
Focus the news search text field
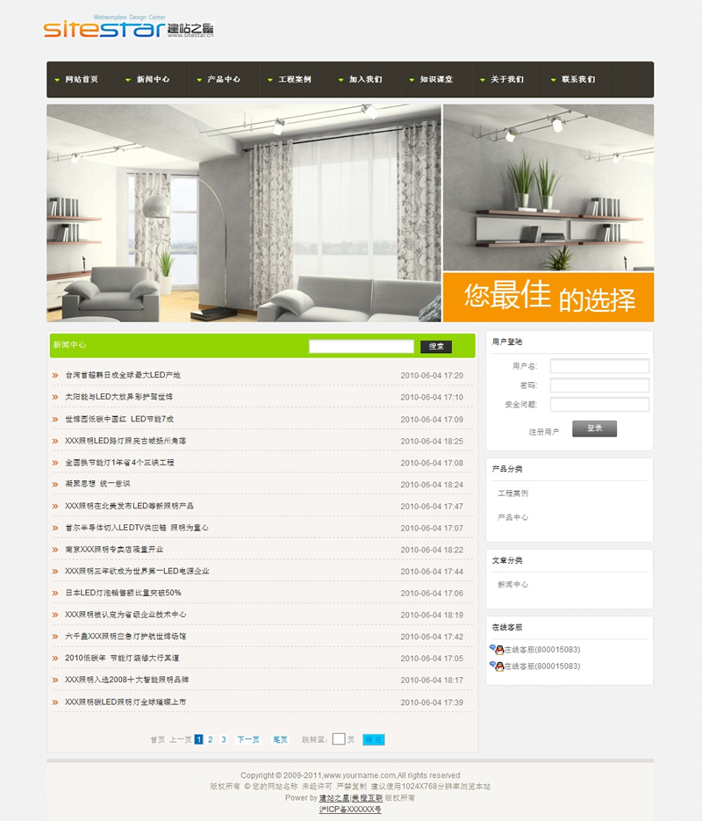tap(361, 347)
